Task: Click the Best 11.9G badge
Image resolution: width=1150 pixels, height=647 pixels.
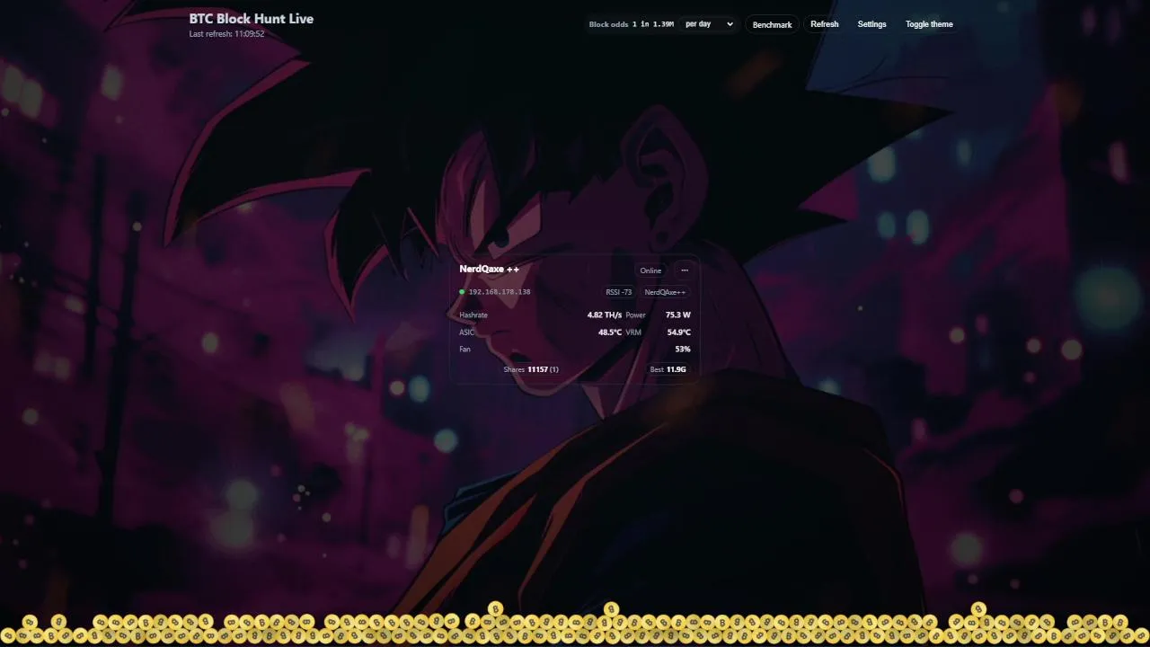Action: (668, 369)
